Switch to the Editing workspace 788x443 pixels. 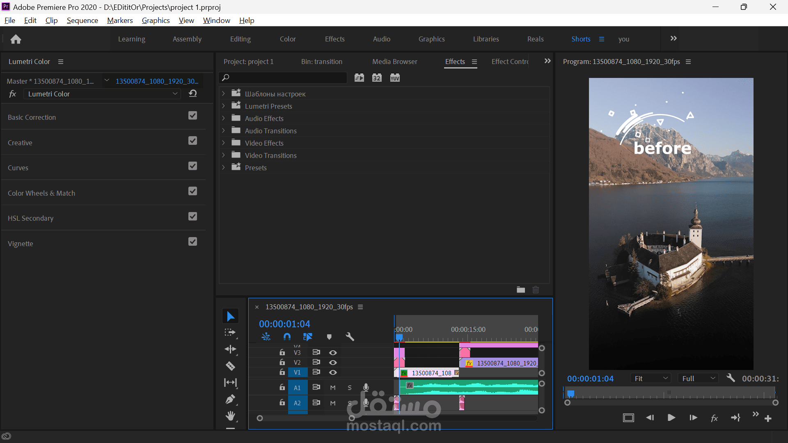240,39
